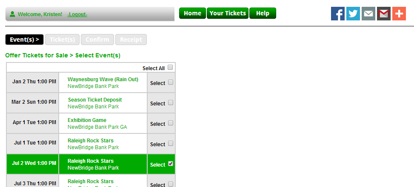Uncheck the Jul 2 Raleigh Rock Stars checkbox
414x187 pixels.
(171, 164)
